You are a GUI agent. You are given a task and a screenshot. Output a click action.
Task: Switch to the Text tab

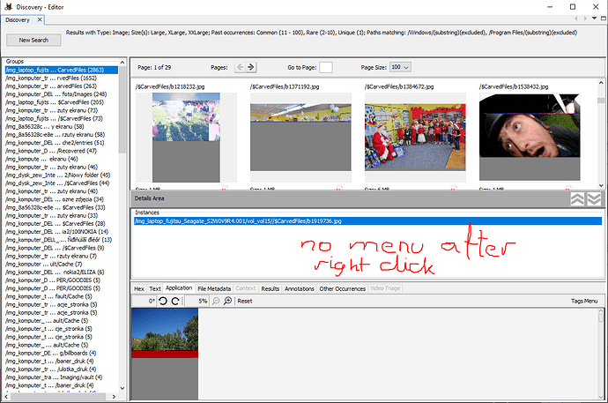155,288
